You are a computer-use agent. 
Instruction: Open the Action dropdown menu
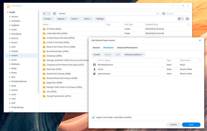coord(75,19)
